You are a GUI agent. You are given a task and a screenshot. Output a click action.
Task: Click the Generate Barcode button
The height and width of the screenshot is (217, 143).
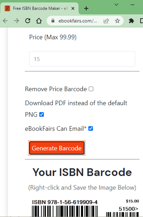(x=57, y=148)
